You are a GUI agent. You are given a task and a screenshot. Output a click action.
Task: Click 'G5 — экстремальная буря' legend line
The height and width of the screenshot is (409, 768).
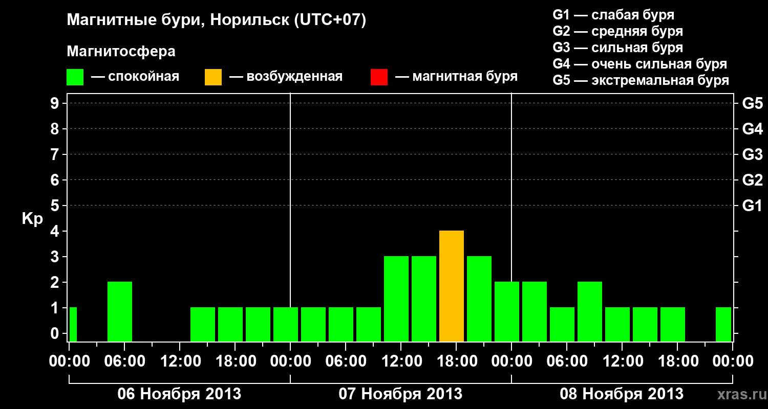[641, 80]
